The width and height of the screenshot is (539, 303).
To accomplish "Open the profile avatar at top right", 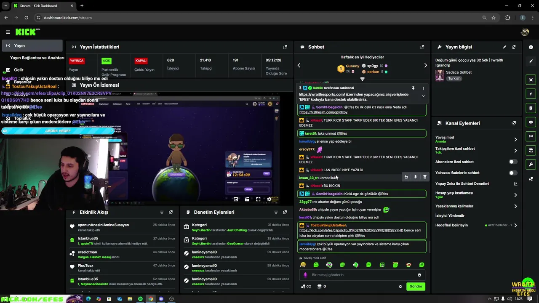I will [525, 32].
